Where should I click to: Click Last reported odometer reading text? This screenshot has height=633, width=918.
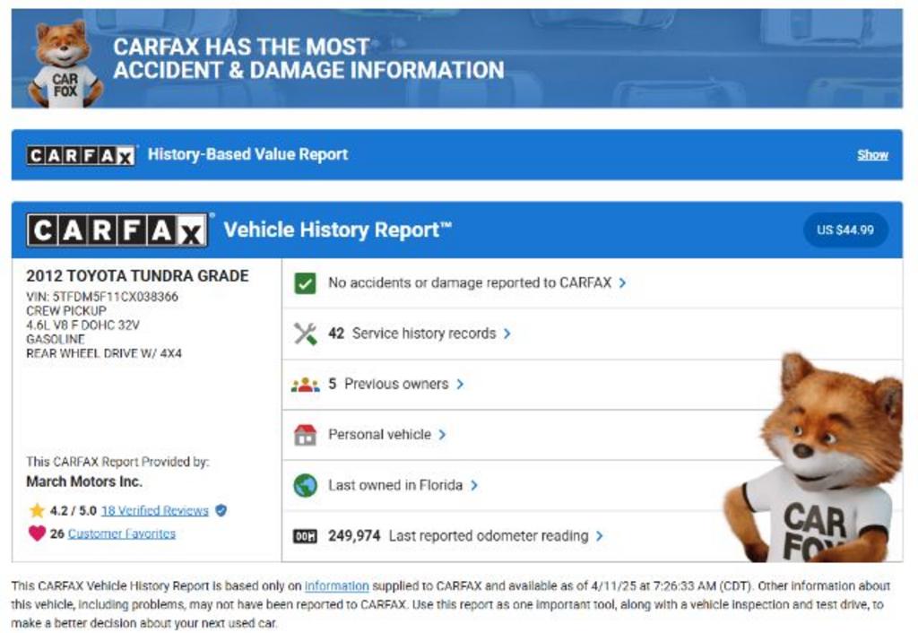point(489,536)
